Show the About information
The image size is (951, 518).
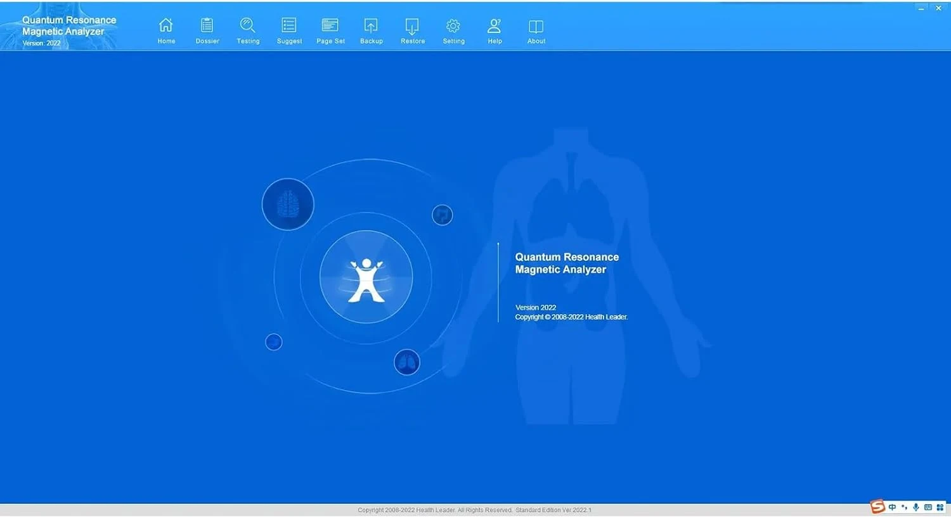536,31
